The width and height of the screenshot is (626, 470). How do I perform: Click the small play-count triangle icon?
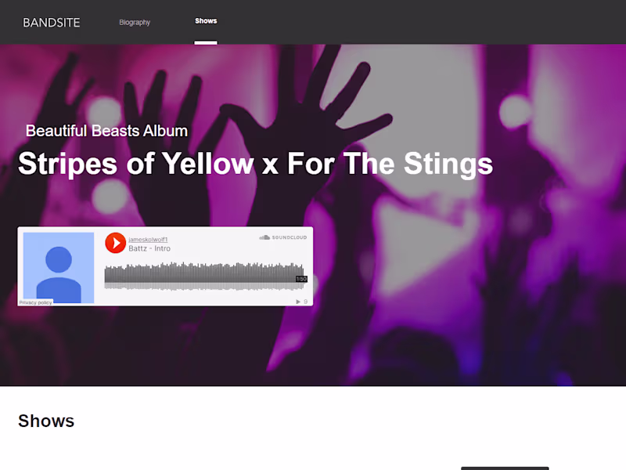tap(297, 302)
